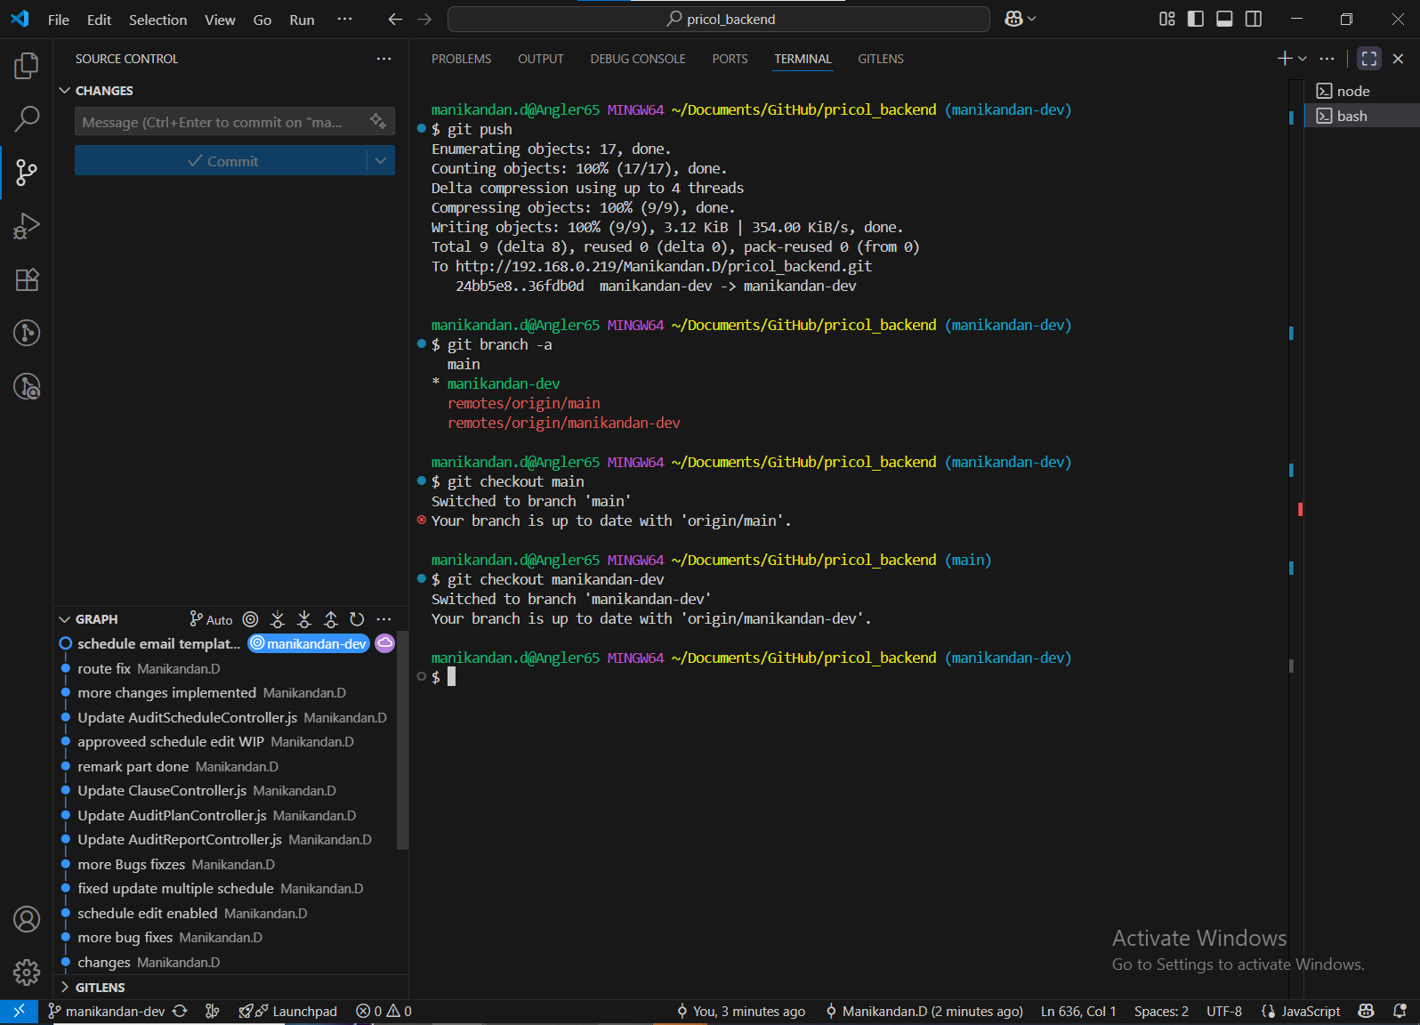Open the Commit button dropdown arrow
Viewport: 1420px width, 1025px height.
[x=381, y=161]
